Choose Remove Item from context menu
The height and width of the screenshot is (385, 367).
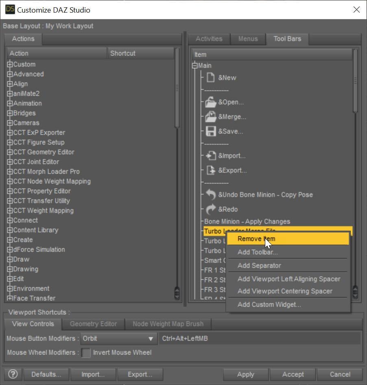pos(288,239)
